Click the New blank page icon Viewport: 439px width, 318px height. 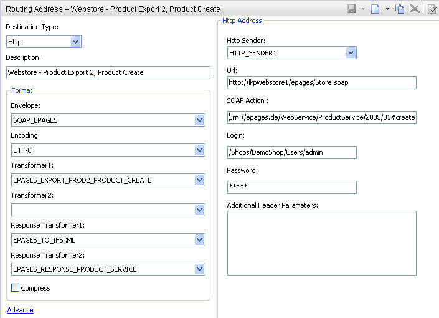point(375,9)
